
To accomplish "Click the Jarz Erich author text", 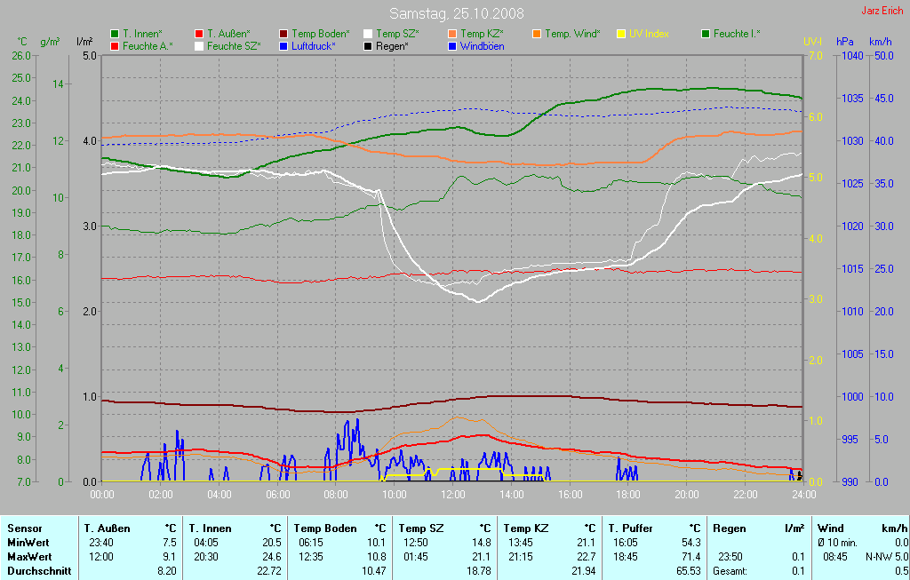I will click(883, 12).
